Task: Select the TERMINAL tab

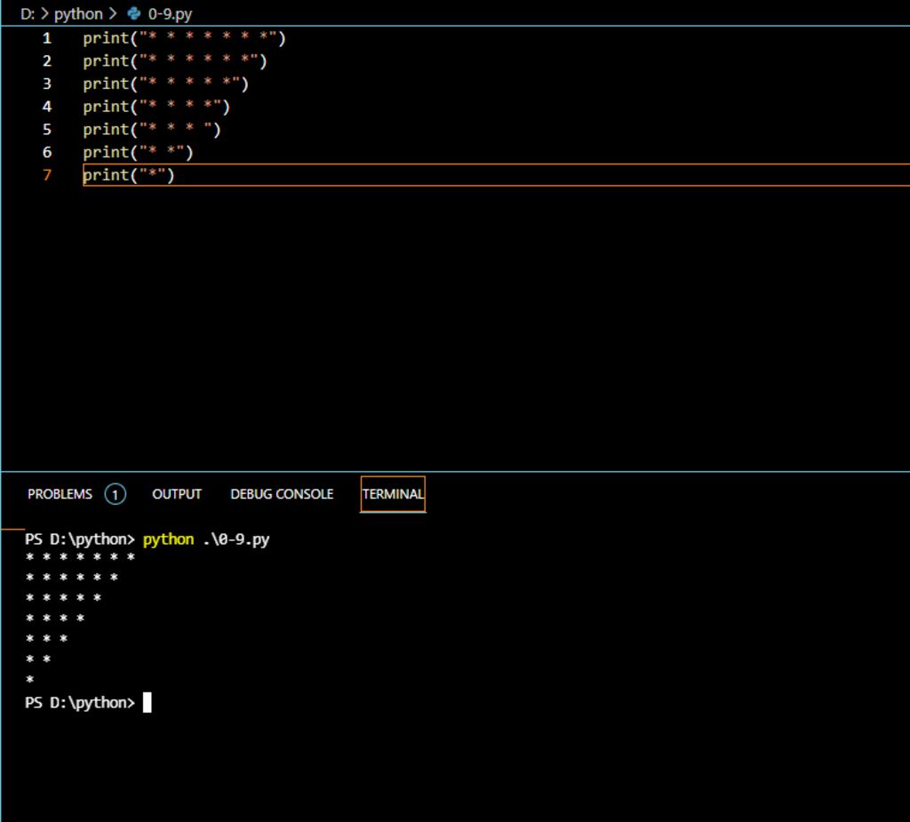Action: click(393, 494)
